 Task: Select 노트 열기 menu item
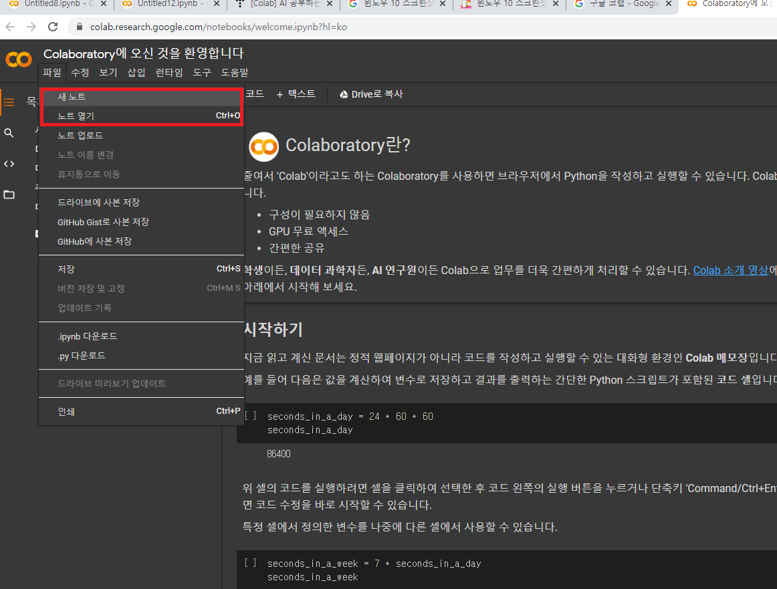pyautogui.click(x=141, y=116)
